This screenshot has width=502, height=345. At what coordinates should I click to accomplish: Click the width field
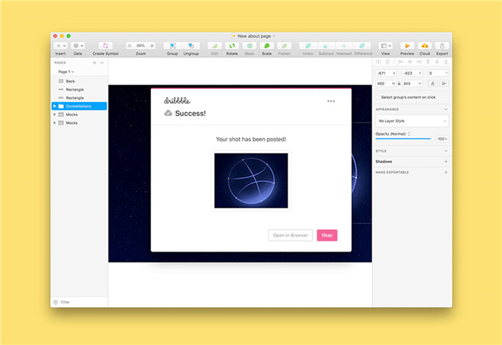(386, 83)
